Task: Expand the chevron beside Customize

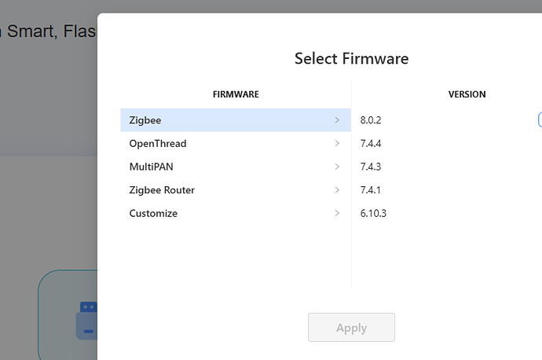Action: [337, 213]
